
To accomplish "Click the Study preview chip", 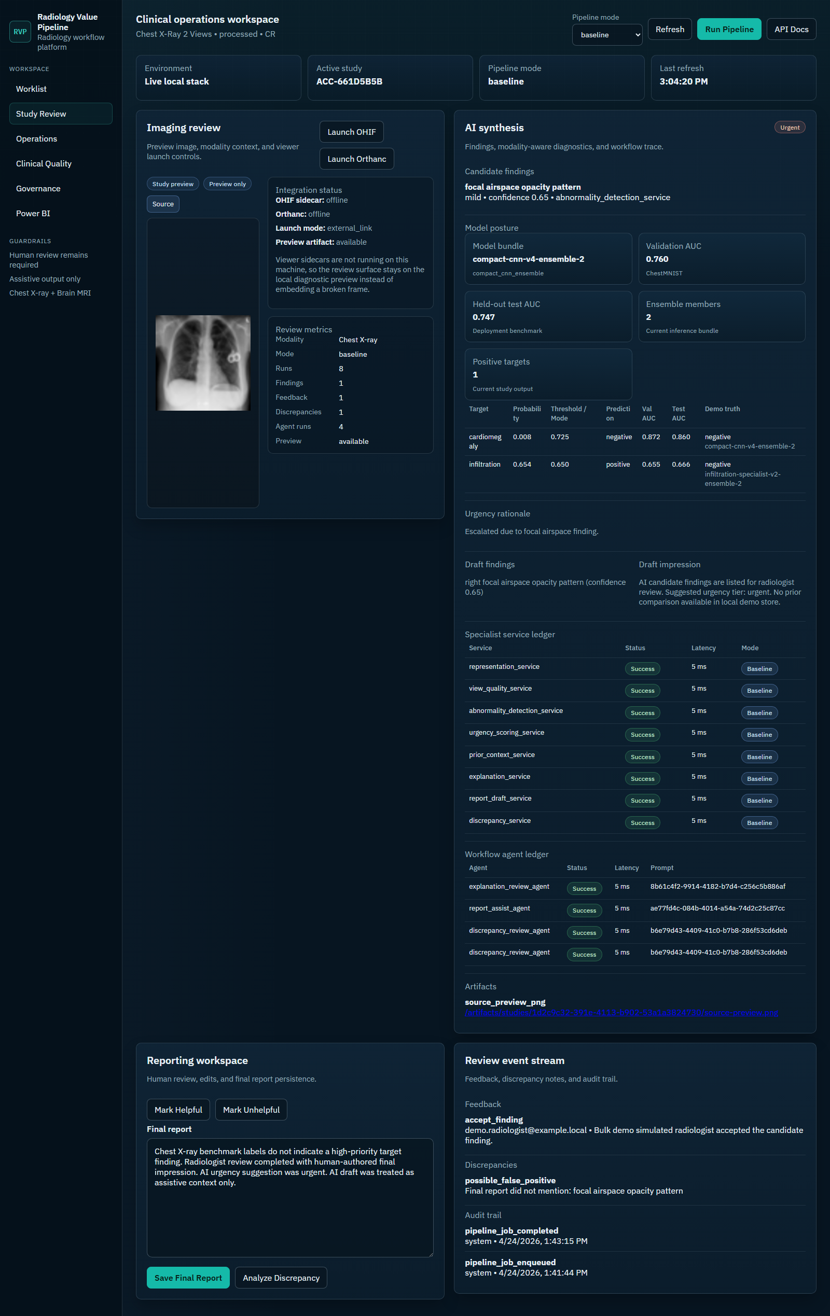I will 173,184.
